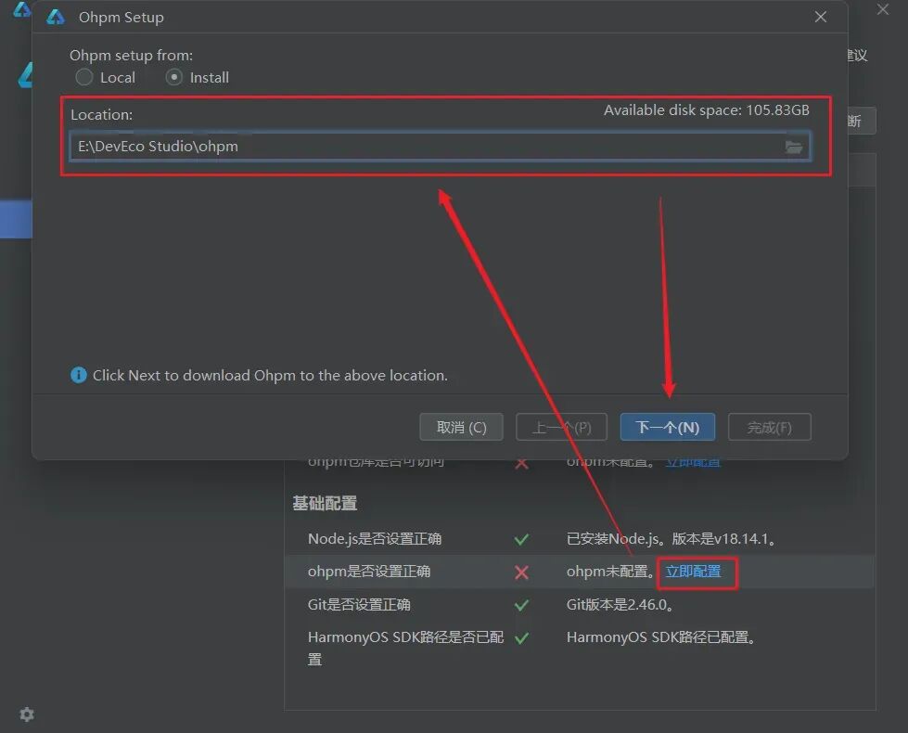Click red cross status of ohpm是否设置正确

pos(521,572)
